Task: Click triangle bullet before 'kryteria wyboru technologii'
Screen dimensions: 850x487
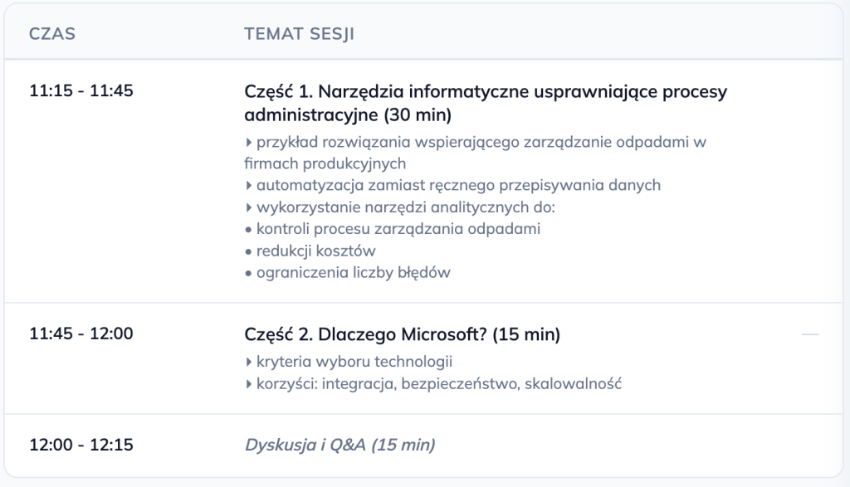Action: 249,362
